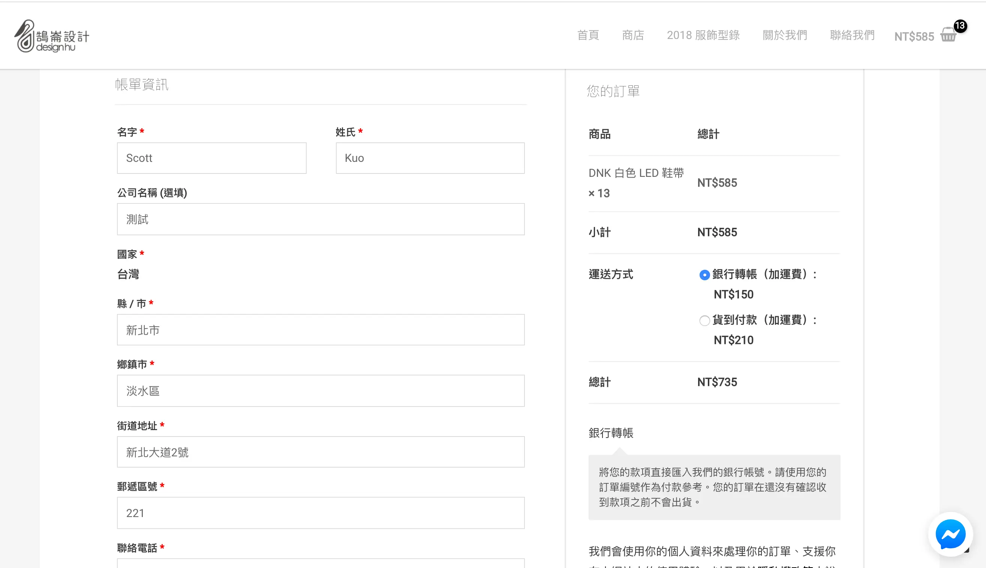Open the shopping basket icon
Viewport: 986px width, 568px height.
[x=948, y=35]
